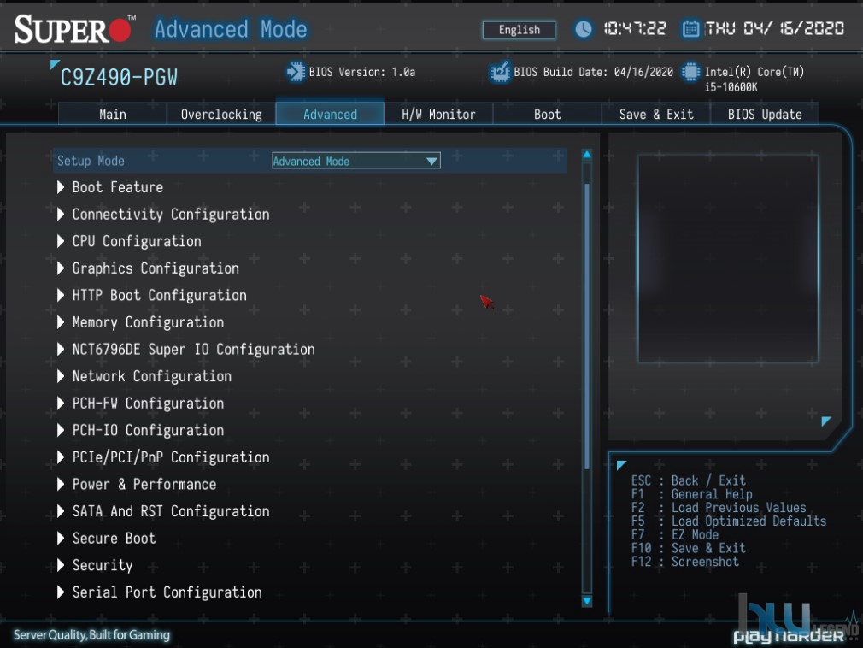Click the ESC Back / Exit hint
This screenshot has width=863, height=648.
coord(689,480)
